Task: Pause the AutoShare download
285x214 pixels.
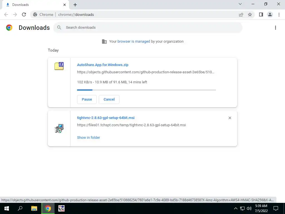Action: pyautogui.click(x=87, y=99)
